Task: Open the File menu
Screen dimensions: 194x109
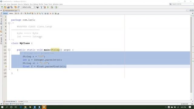Action: tap(2, 4)
